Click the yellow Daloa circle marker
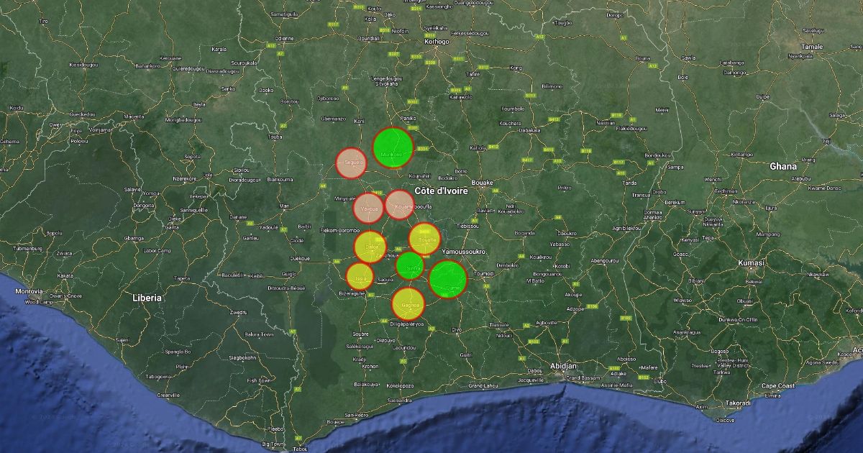 (370, 247)
